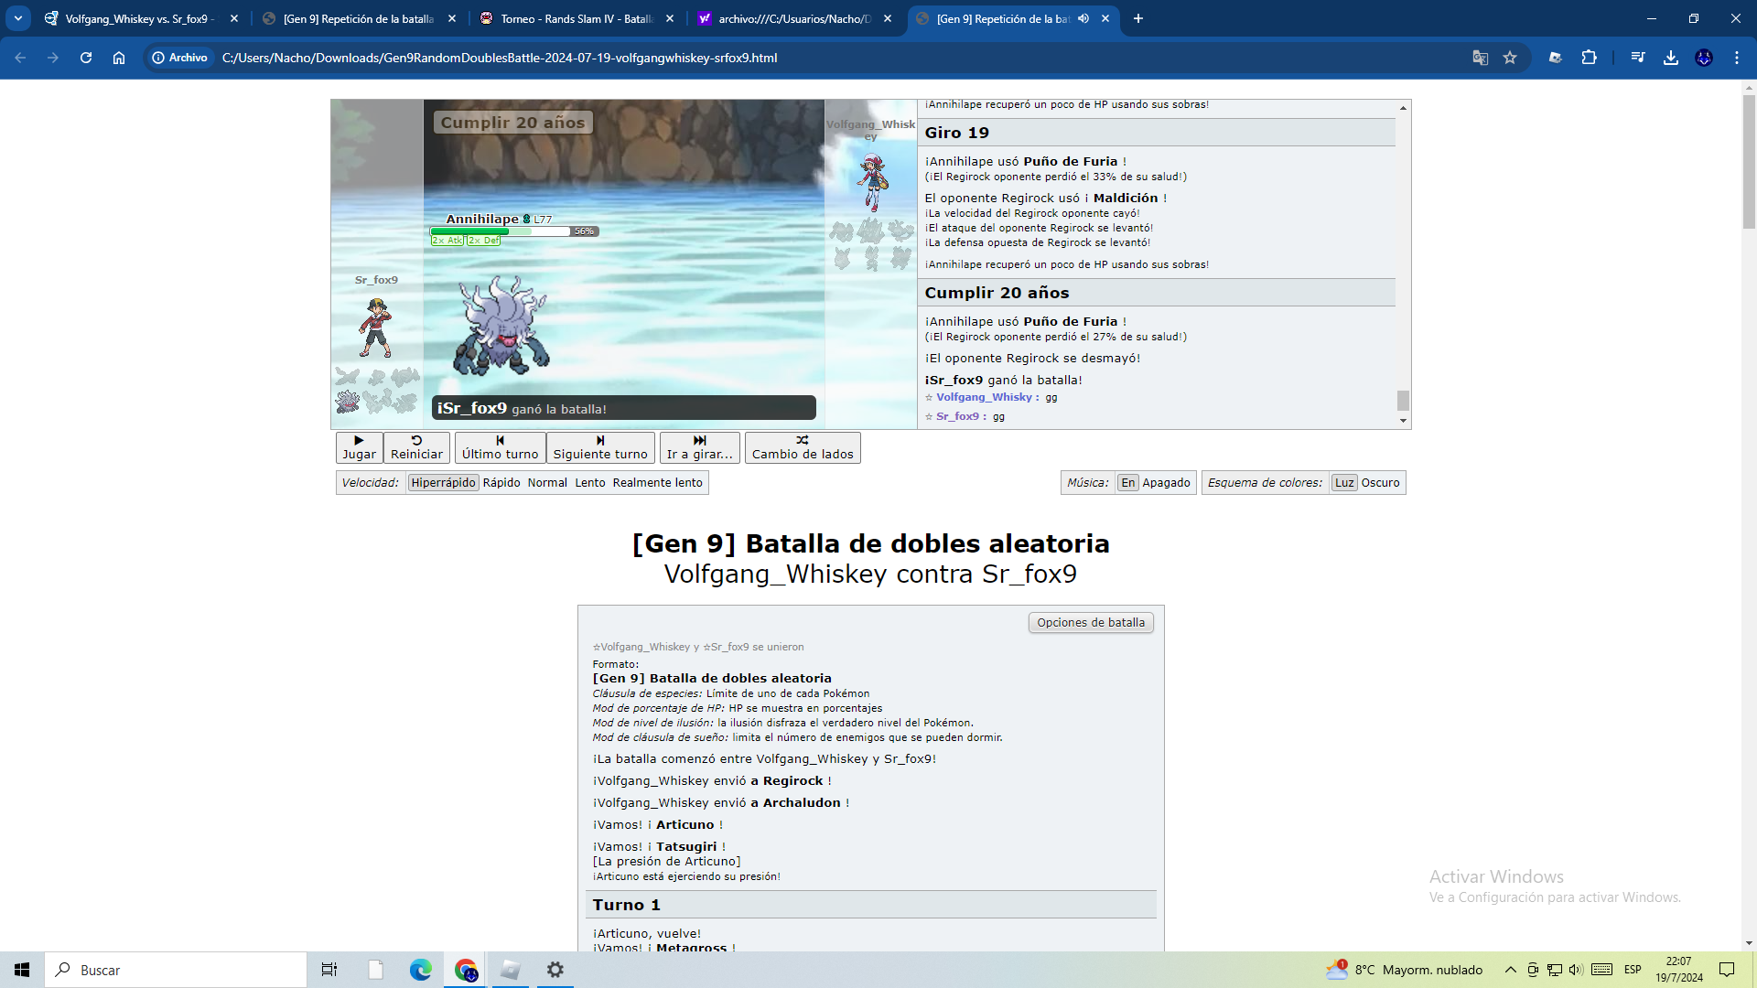Screen dimensions: 1757x988
Task: Choose Luz color scheme
Action: (1344, 483)
